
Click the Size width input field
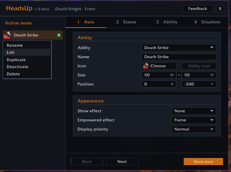(159, 75)
